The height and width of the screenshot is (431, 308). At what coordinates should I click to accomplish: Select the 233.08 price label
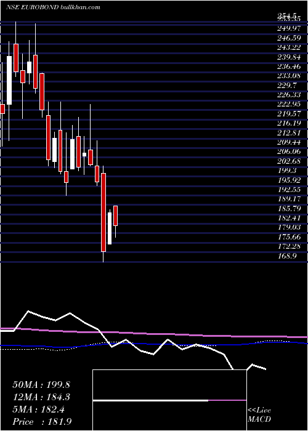tap(289, 76)
